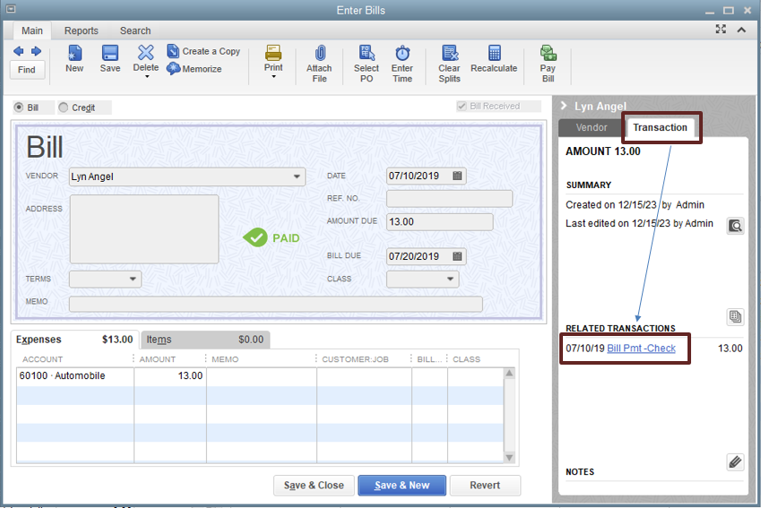761x508 pixels.
Task: Expand the Vendor dropdown
Action: (x=297, y=177)
